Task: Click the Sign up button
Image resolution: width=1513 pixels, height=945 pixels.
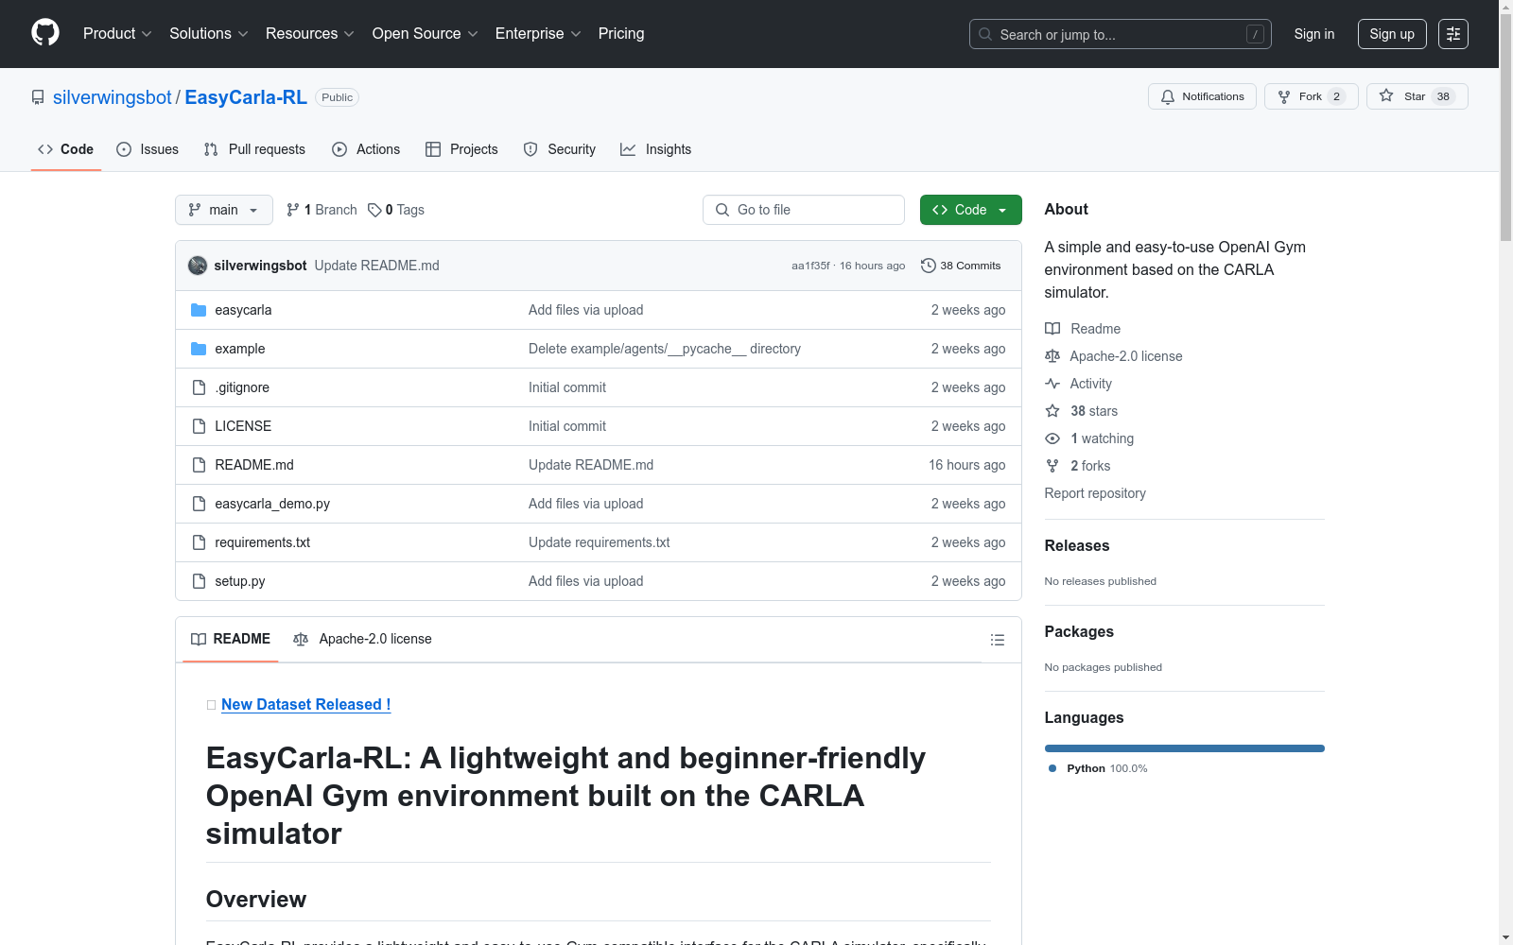Action: tap(1392, 34)
